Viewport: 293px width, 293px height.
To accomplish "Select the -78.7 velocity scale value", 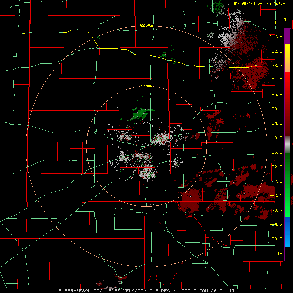I will [276, 210].
